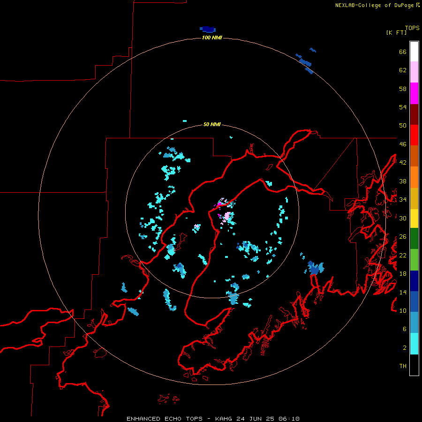
Task: Click the magenta legend swatch
Action: pyautogui.click(x=414, y=93)
